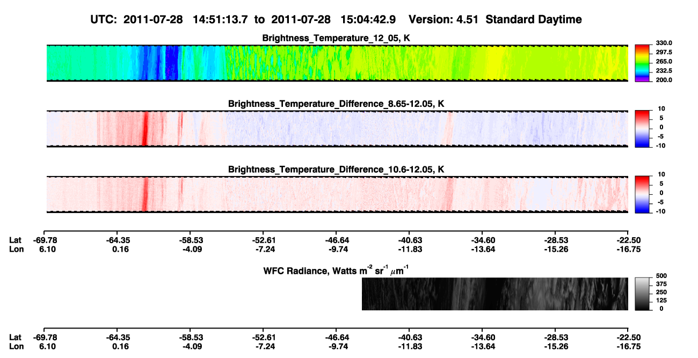This screenshot has height=358, width=698.
Task: Click longitude -11.83 on the axis below WFC Radiance
Action: click(x=409, y=346)
